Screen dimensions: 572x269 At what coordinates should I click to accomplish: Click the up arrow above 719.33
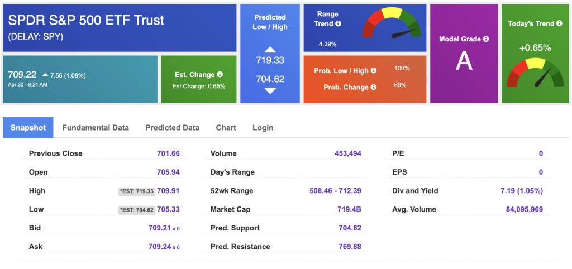click(x=270, y=50)
